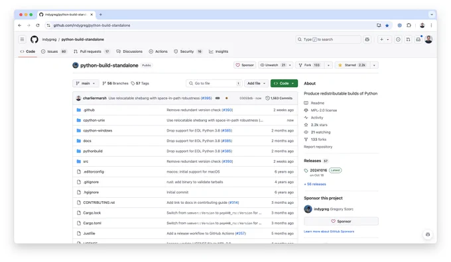This screenshot has width=451, height=262.
Task: Click the indygreg sponsor avatar
Action: (x=308, y=209)
